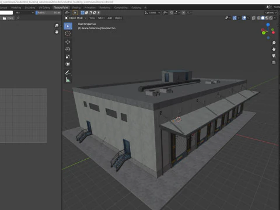
Task: Click the pin icon next to the Open button
Action: (x=18, y=18)
